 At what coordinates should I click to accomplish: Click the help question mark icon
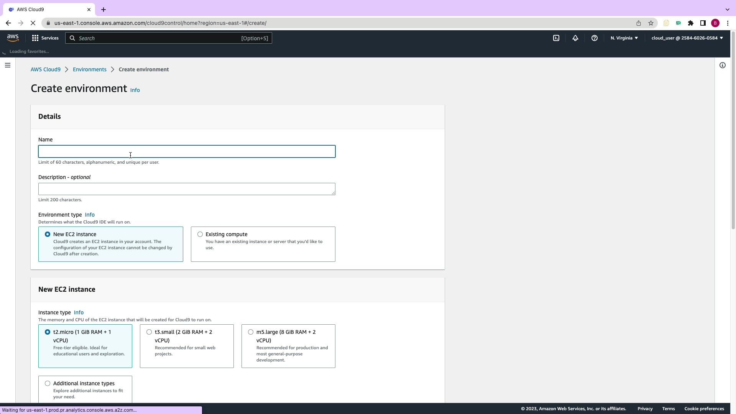595,38
